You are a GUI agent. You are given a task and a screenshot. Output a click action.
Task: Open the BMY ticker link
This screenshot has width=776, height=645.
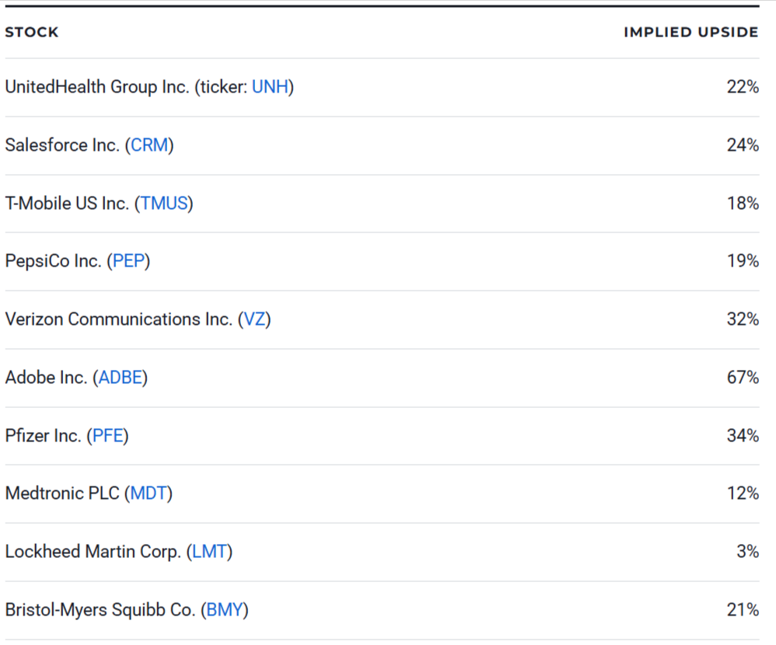pyautogui.click(x=225, y=610)
